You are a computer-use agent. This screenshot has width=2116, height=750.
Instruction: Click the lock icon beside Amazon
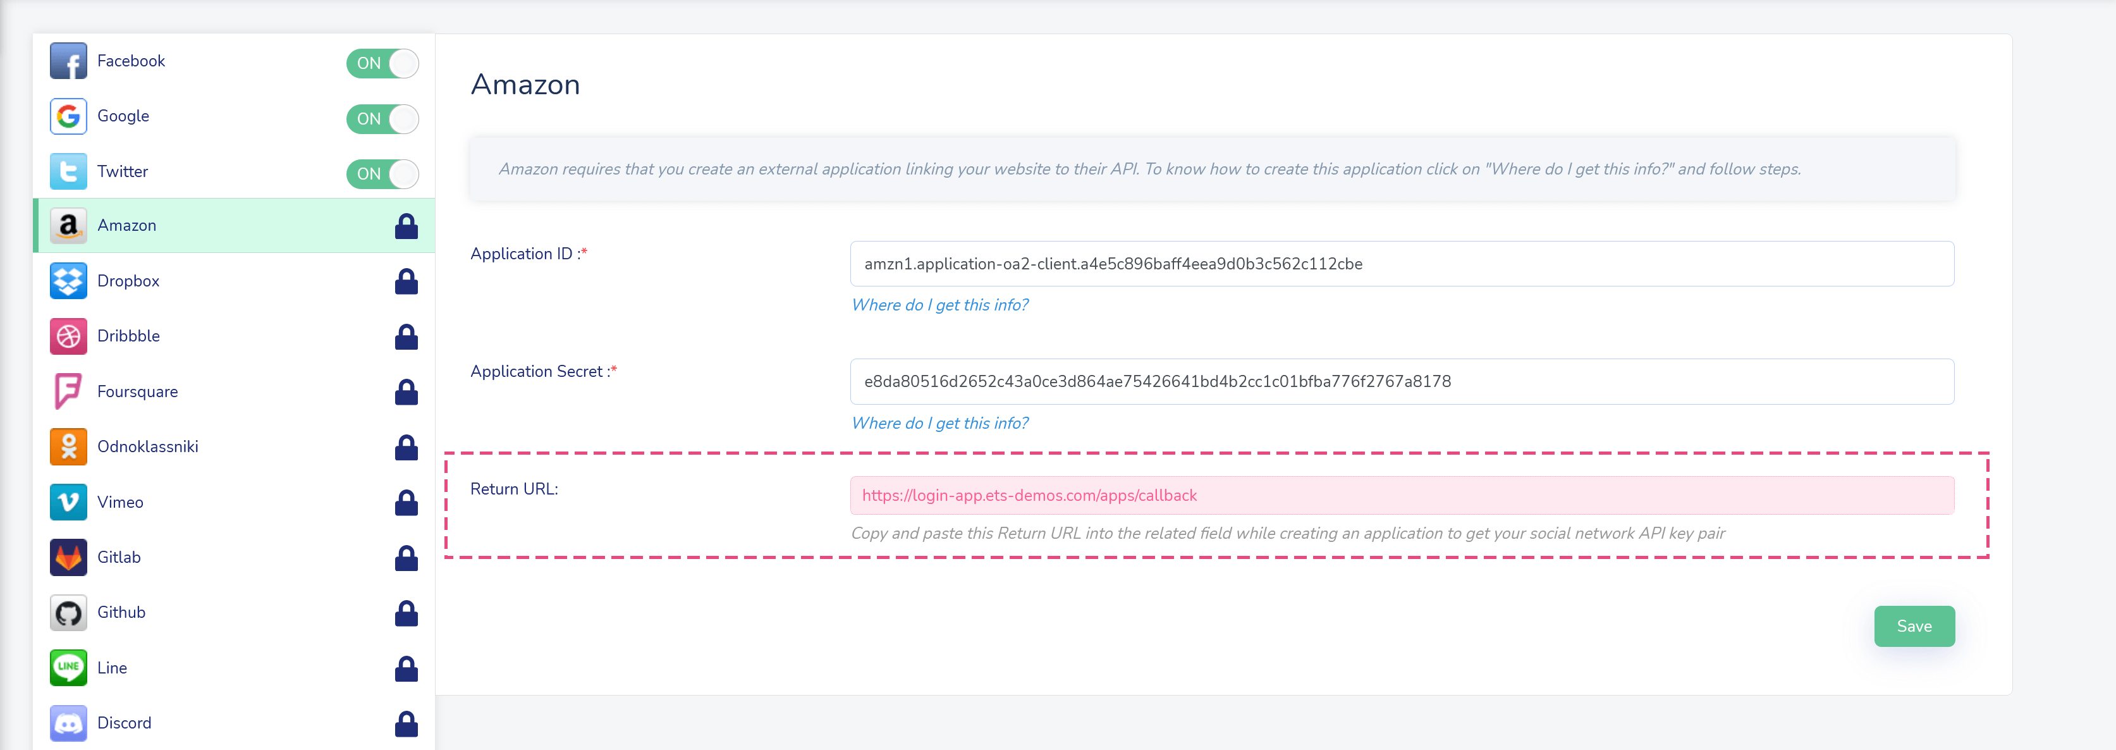[407, 226]
